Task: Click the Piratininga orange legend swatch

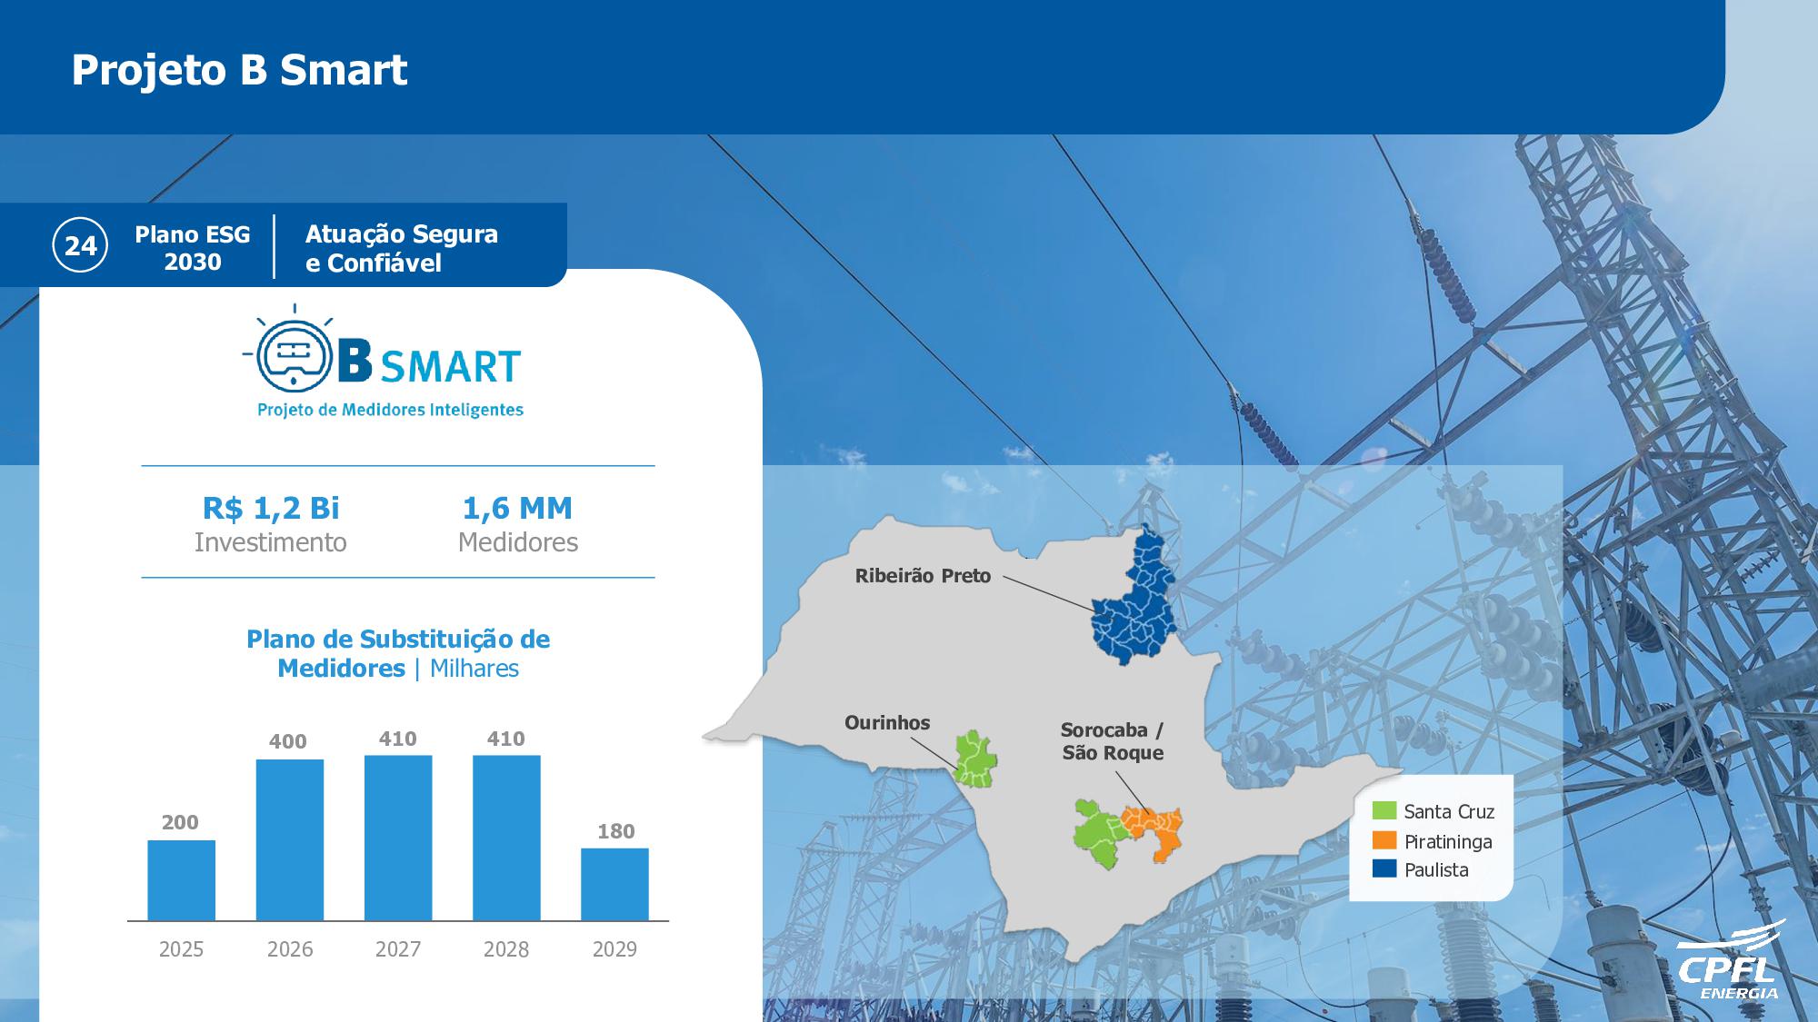Action: click(x=1383, y=840)
